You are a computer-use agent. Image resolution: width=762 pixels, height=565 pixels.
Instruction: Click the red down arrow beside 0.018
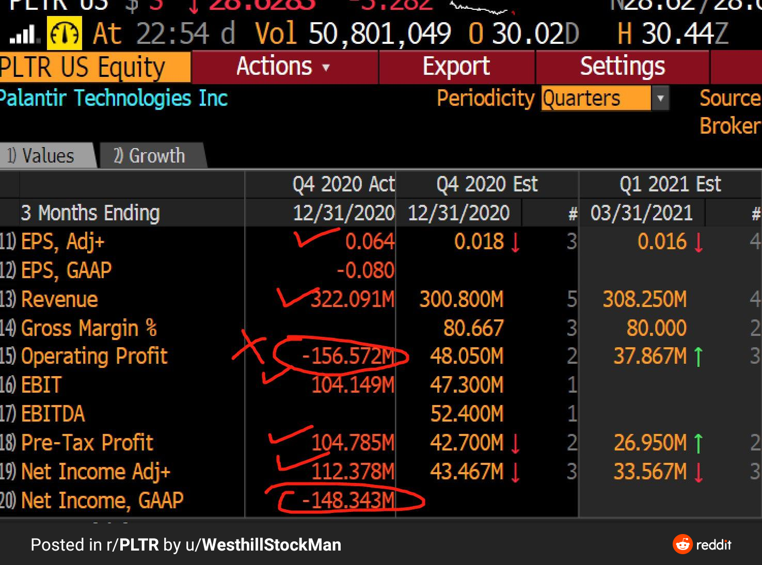(515, 243)
